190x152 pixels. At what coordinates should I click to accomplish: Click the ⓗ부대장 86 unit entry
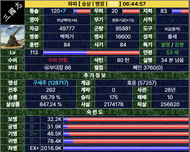click(x=58, y=68)
